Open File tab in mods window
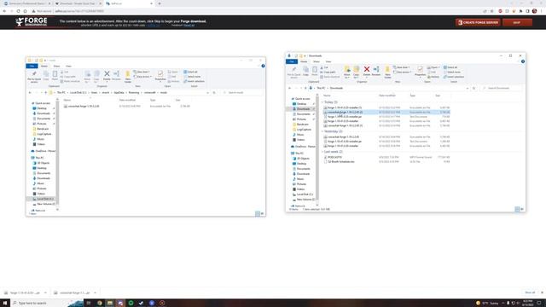Screen dimensions: 546x307 coord(32,67)
